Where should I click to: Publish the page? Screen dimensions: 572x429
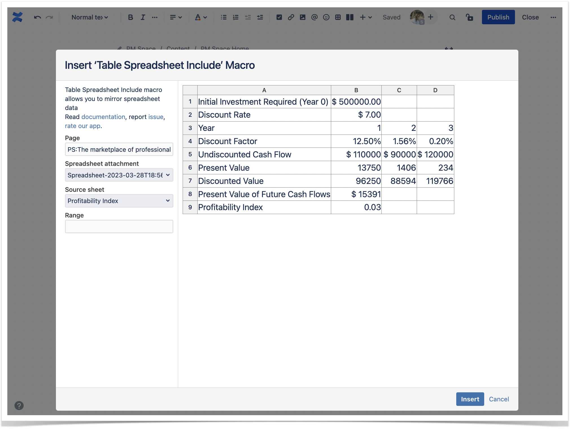tap(498, 17)
